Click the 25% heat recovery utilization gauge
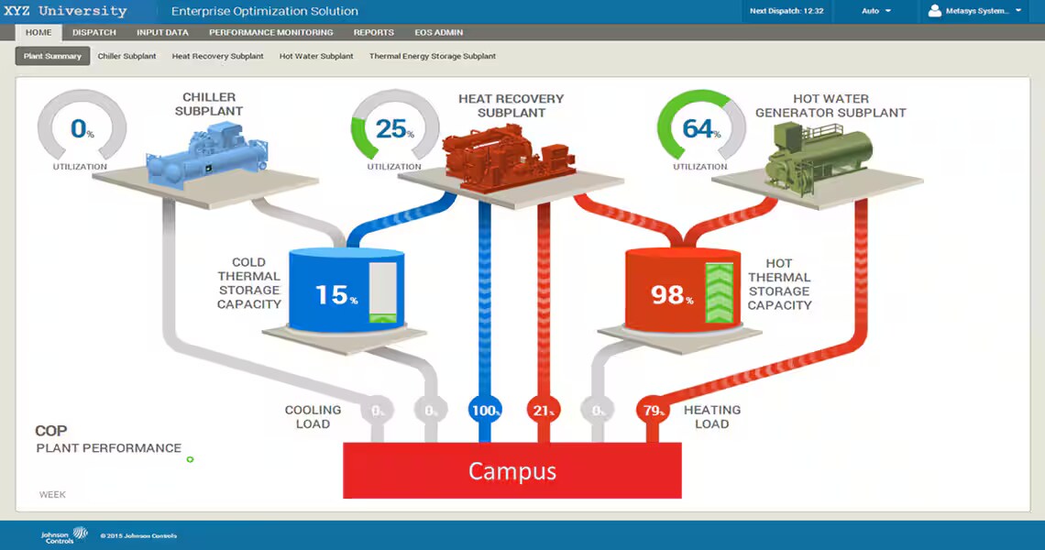Screen dimensions: 1045x550 tap(394, 129)
